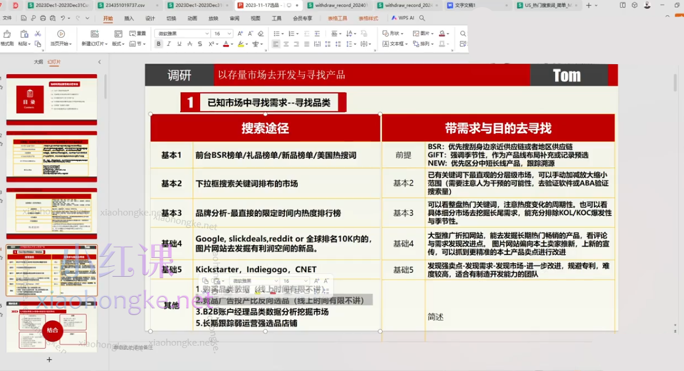Toggle italic formatting on selected text
Viewport: 684px width, 371px height.
pos(169,43)
